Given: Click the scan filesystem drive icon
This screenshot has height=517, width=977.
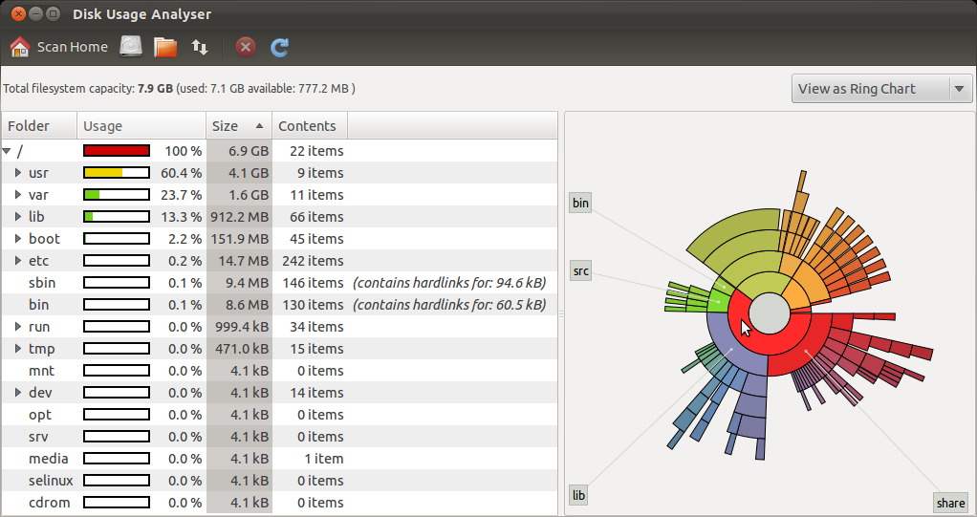Looking at the screenshot, I should click(131, 47).
